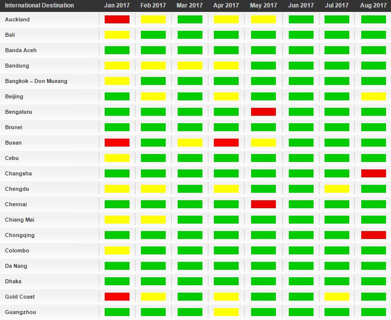
Task: Select the Jul 2017 column header
Action: [x=336, y=5]
